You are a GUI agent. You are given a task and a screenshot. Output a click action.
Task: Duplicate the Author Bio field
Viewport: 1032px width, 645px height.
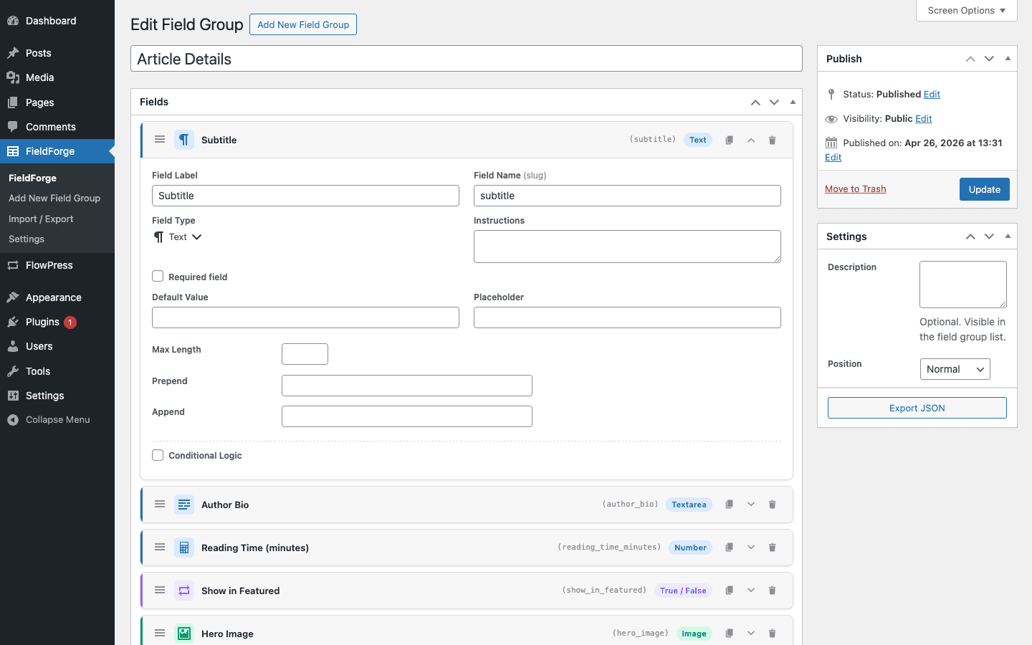pos(729,505)
